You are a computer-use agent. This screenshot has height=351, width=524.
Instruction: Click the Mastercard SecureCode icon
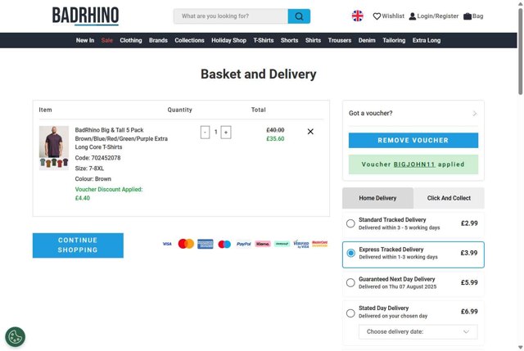(320, 244)
